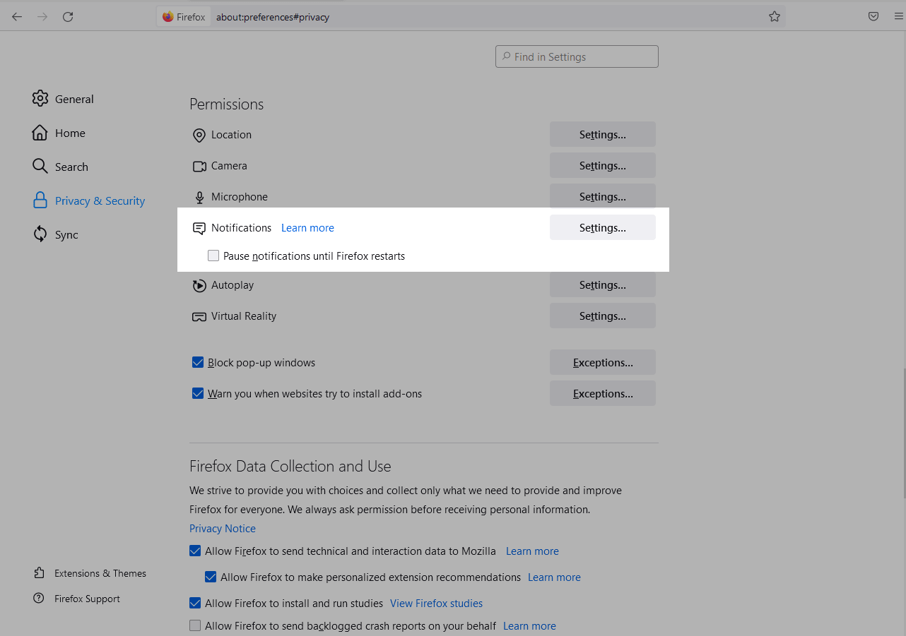Click the Firefox Support question icon
Viewport: 906px width, 636px height.
(39, 599)
